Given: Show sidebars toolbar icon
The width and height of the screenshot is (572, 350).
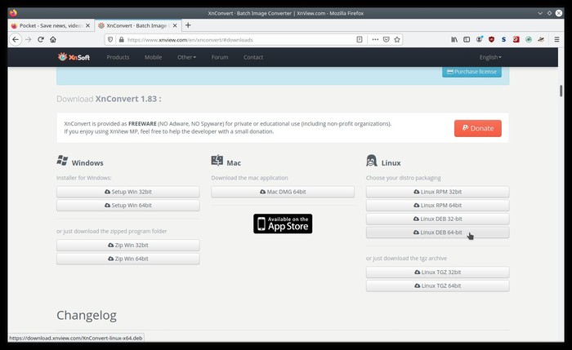Looking at the screenshot, I should (x=467, y=39).
